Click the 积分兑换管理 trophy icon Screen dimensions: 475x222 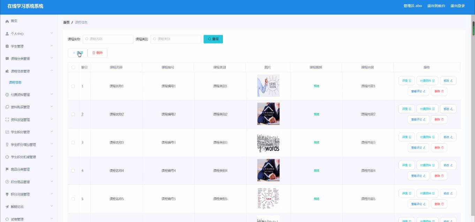pyautogui.click(x=7, y=194)
